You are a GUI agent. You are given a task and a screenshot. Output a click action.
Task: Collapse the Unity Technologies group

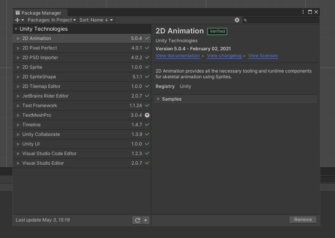click(x=16, y=29)
